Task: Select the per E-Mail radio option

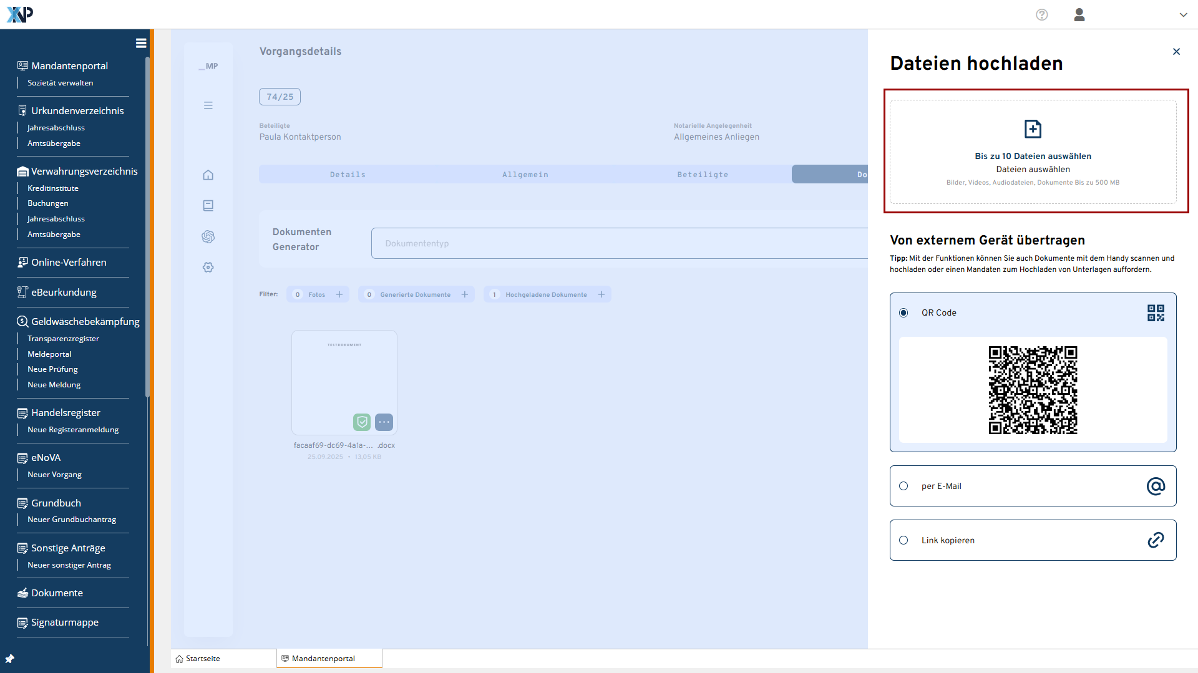Action: pos(903,486)
